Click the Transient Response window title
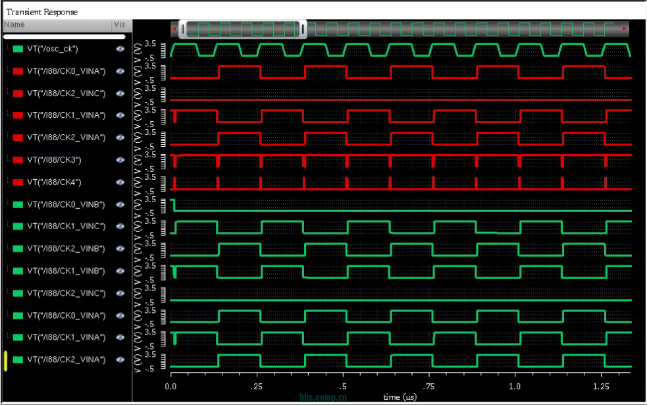647x405 pixels. (42, 12)
